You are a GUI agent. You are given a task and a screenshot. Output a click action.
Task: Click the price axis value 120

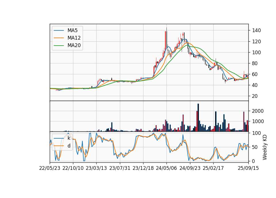tap(256, 42)
